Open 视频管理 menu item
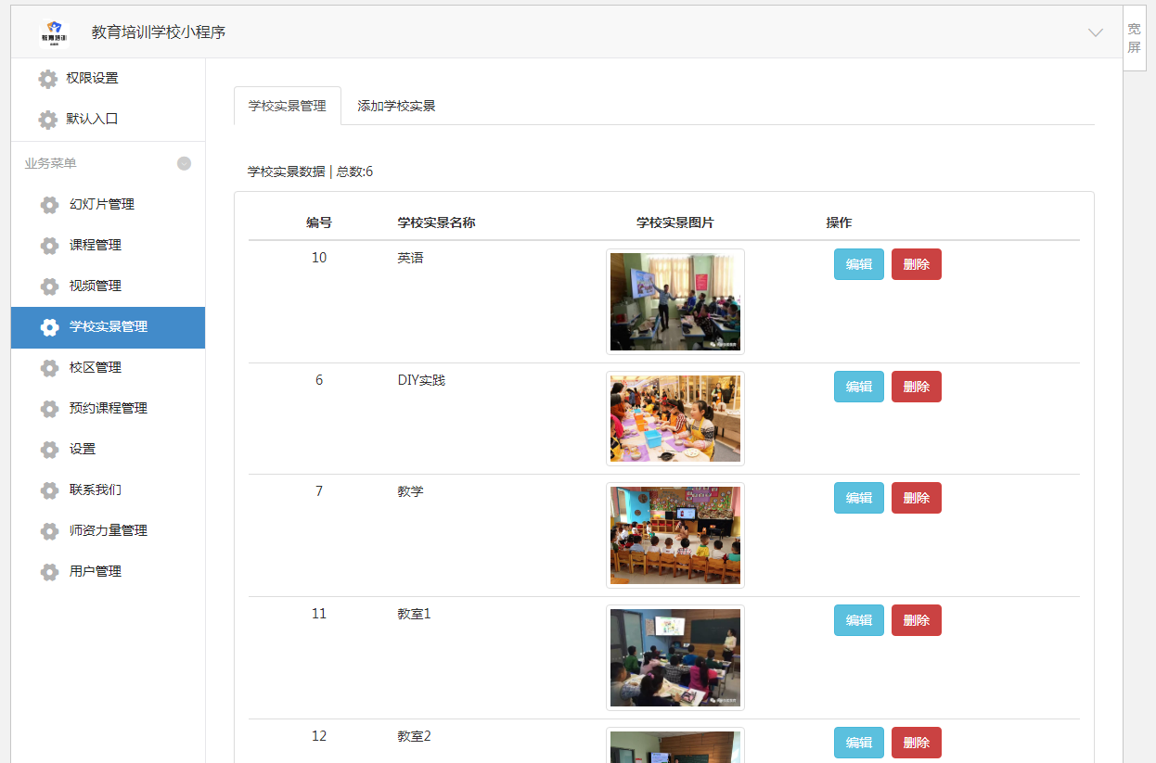Image resolution: width=1156 pixels, height=763 pixels. (108, 286)
